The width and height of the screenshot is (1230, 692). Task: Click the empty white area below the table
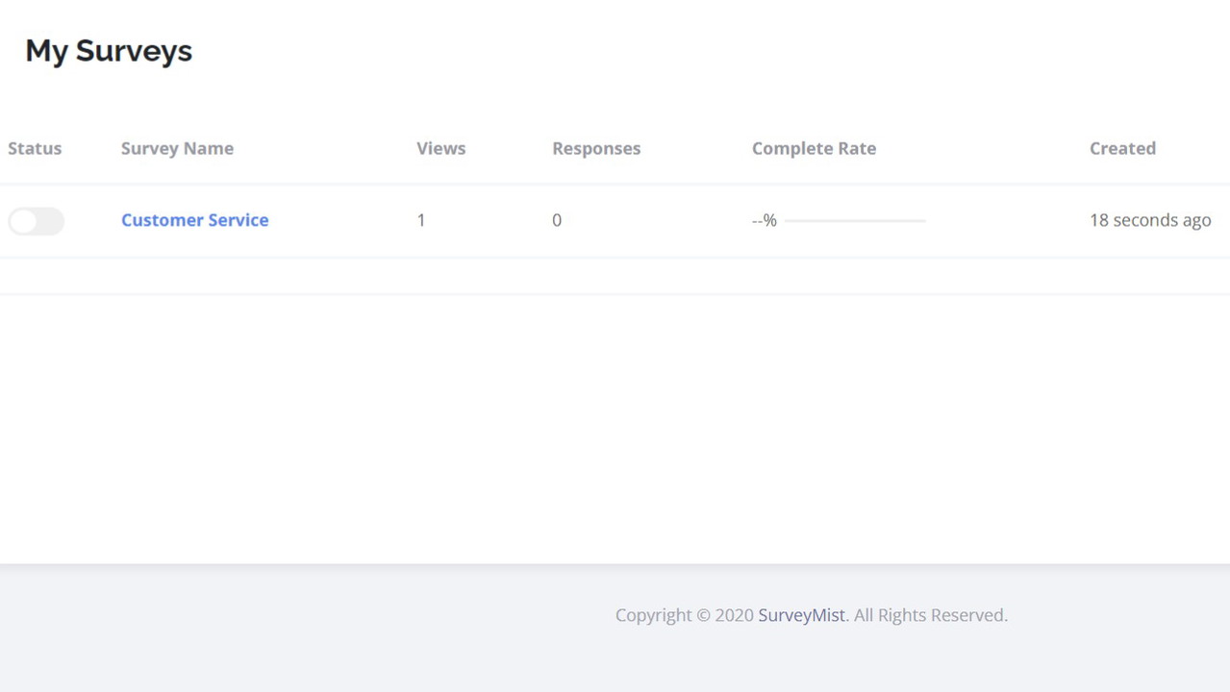(x=615, y=428)
